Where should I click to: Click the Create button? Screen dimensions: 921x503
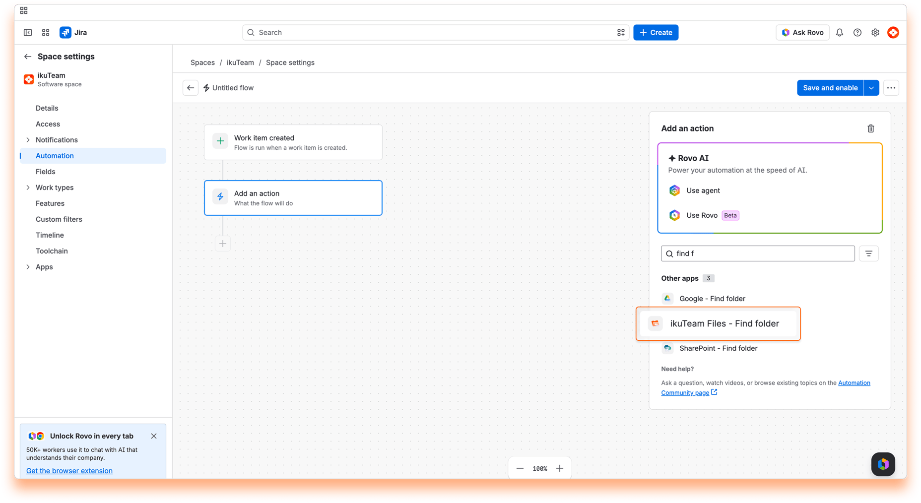[656, 33]
